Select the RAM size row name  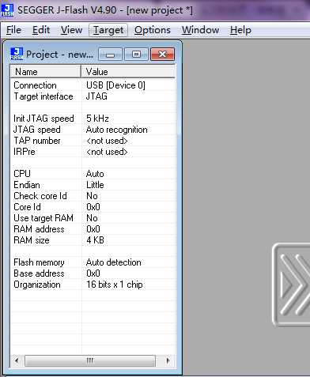(x=32, y=240)
